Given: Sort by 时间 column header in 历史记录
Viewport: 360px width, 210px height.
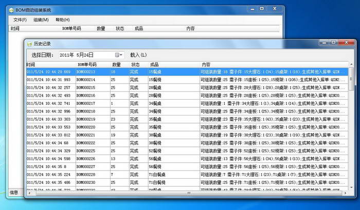Looking at the screenshot, I should 51,65.
